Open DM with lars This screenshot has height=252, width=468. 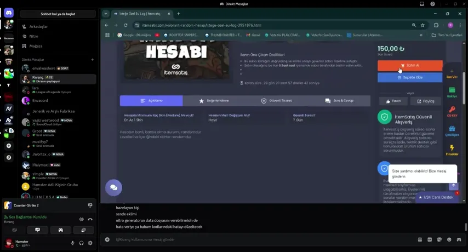point(58,90)
